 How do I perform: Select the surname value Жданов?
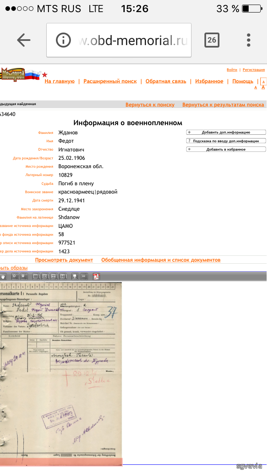68,133
